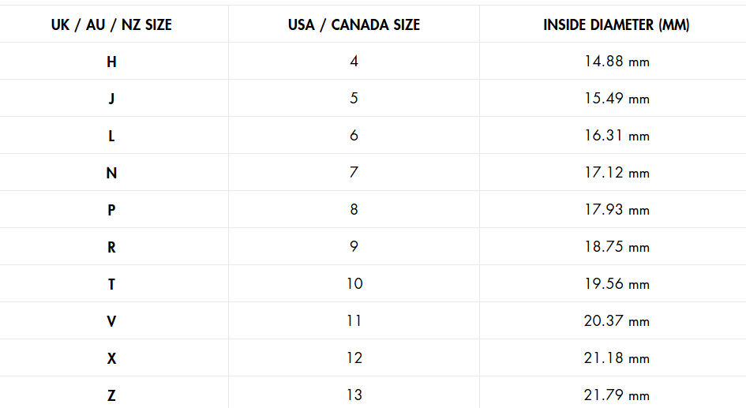Select USA size 7 cell
746x408 pixels.
(354, 173)
